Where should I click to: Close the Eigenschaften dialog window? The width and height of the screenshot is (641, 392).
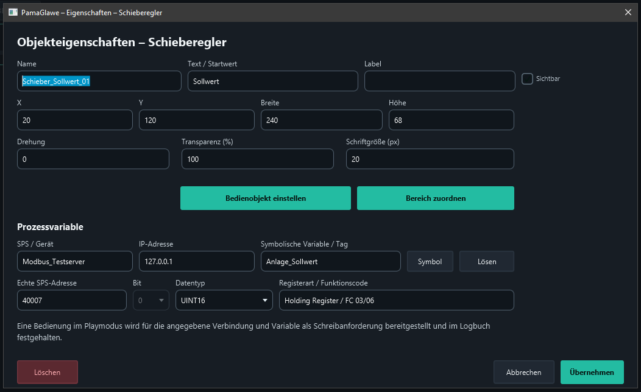pos(628,12)
